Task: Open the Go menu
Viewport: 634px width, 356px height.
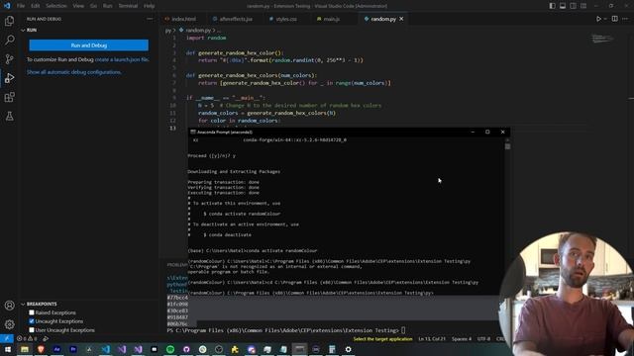Action: coord(93,6)
